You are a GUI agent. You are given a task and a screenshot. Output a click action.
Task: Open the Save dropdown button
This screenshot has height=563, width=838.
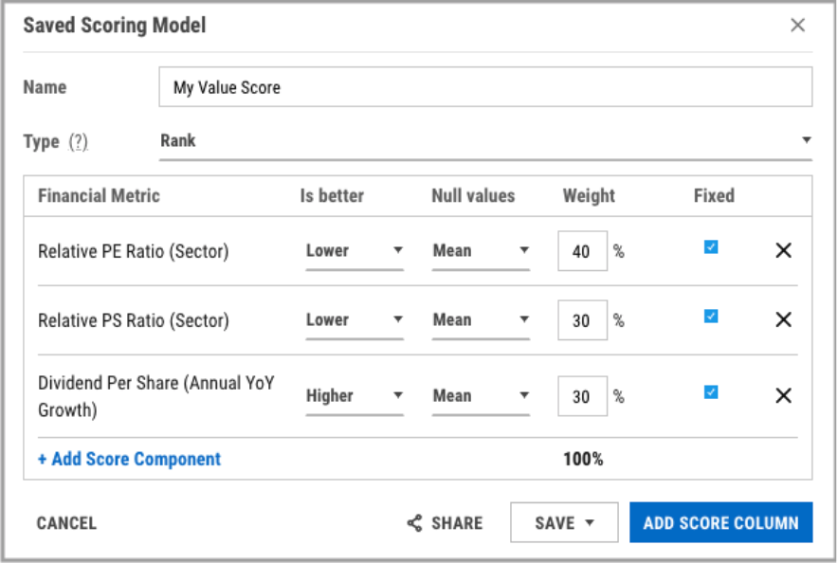[564, 523]
